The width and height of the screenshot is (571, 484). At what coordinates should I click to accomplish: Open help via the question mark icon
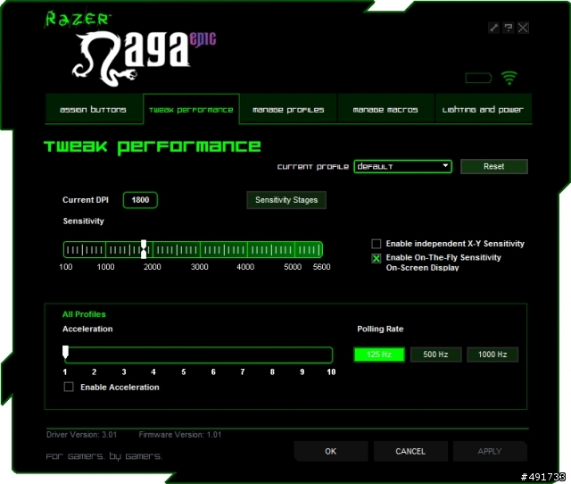point(509,28)
